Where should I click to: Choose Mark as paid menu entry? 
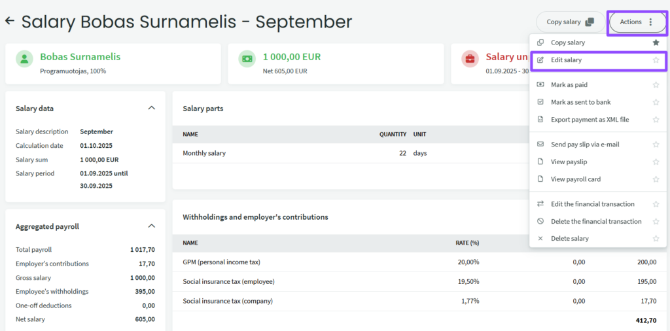pyautogui.click(x=569, y=85)
